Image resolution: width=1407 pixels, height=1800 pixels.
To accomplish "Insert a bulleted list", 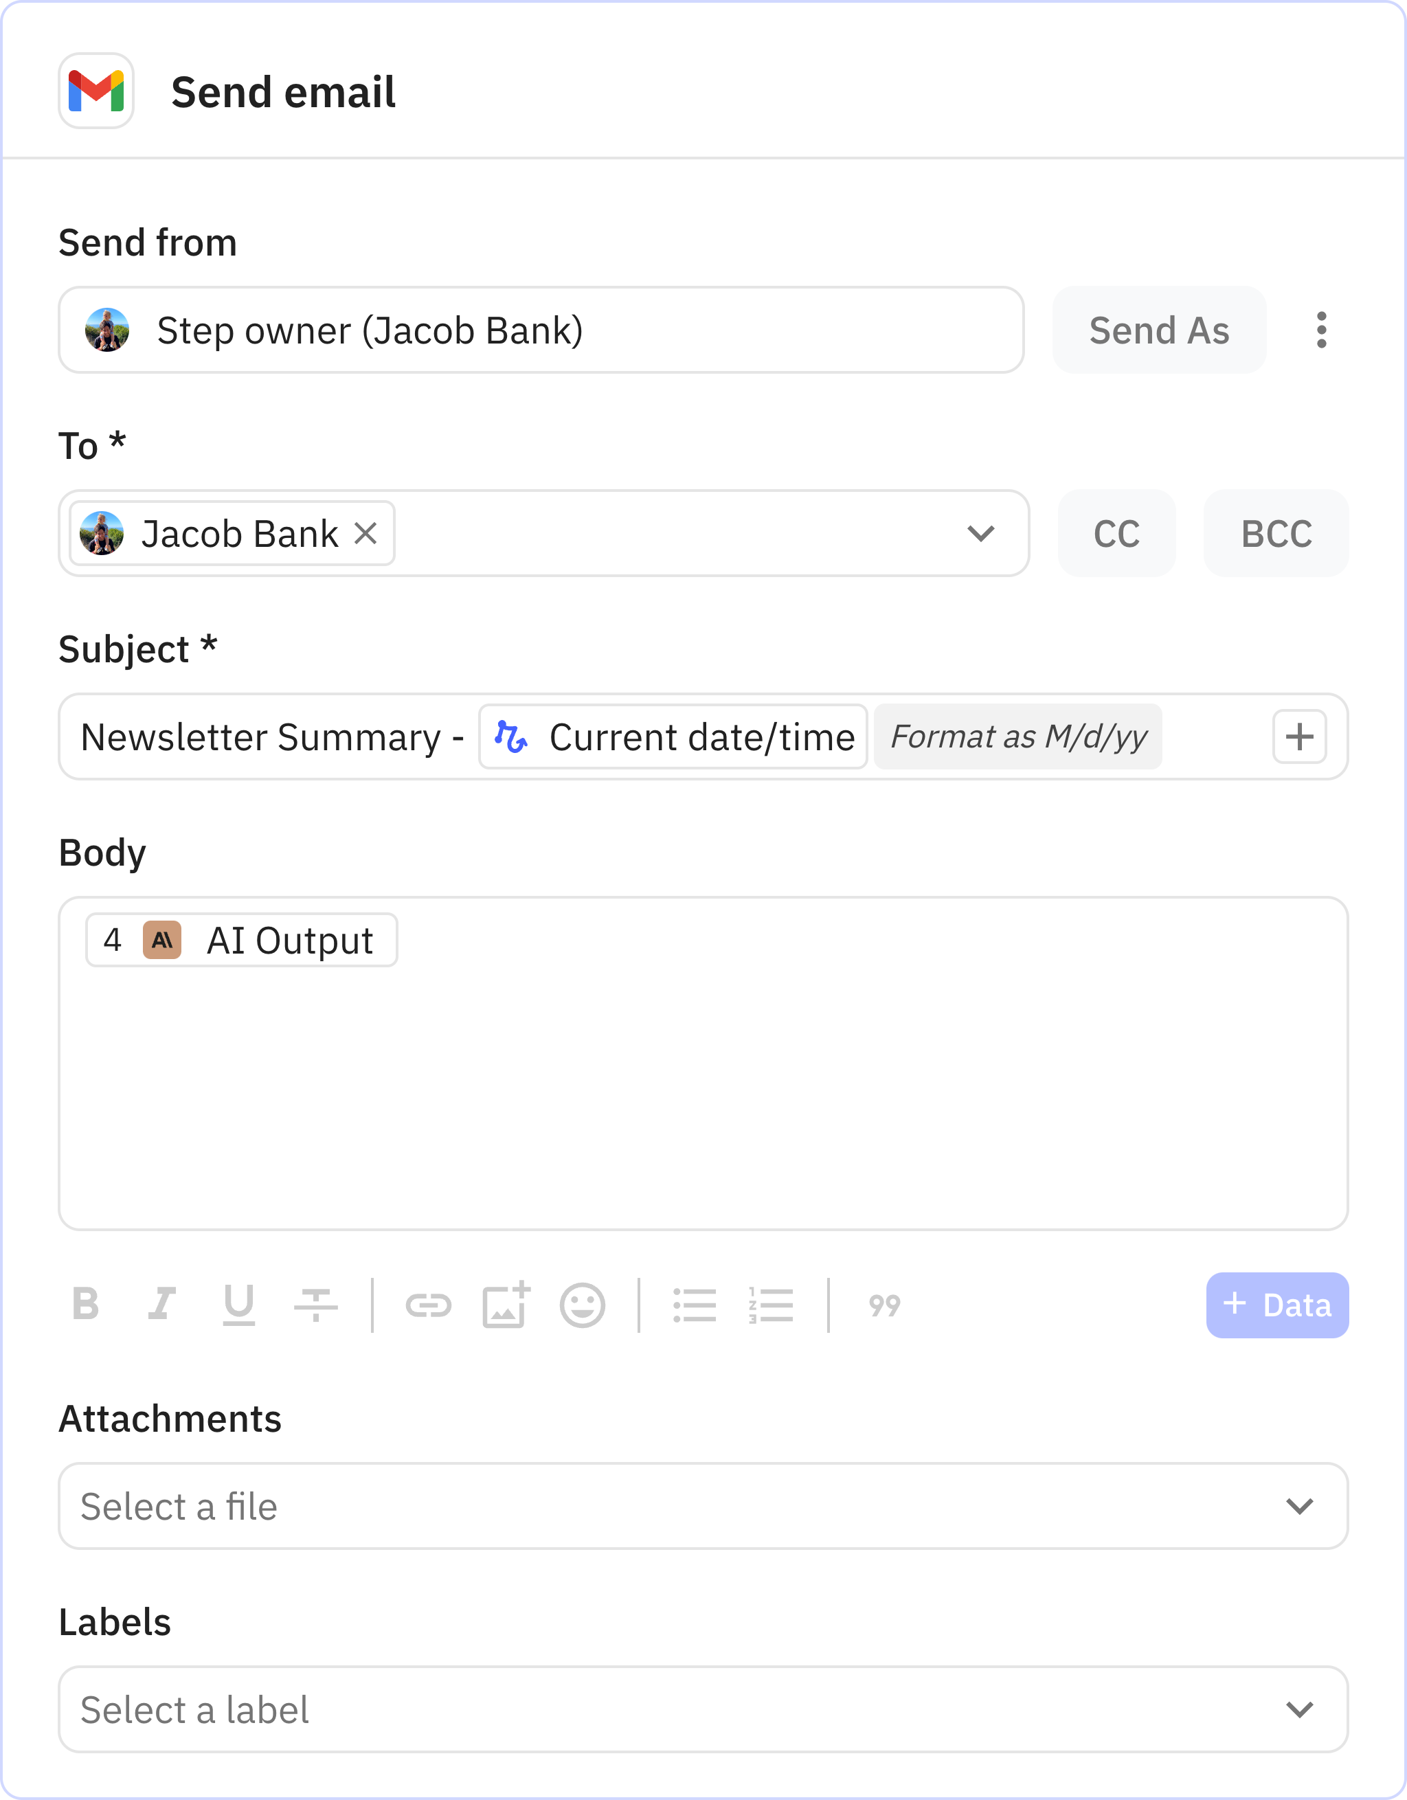I will tap(694, 1305).
